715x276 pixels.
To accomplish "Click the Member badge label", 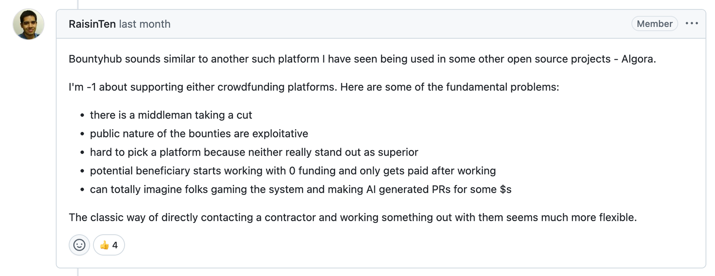I will (x=654, y=24).
